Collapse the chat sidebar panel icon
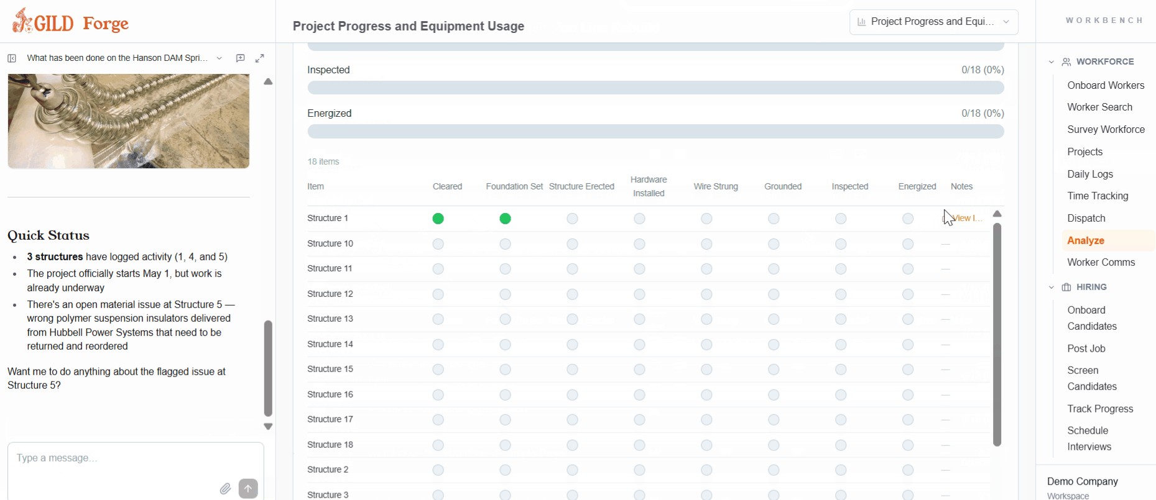This screenshot has width=1156, height=500. pyautogui.click(x=12, y=58)
